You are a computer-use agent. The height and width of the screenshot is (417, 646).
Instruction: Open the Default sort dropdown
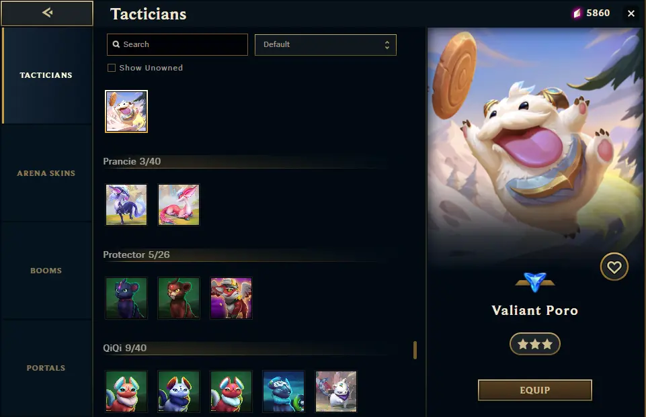coord(325,44)
